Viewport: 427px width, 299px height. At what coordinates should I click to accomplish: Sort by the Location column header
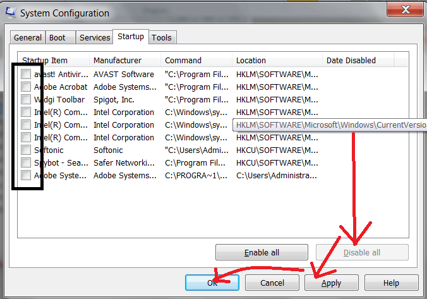pos(277,60)
